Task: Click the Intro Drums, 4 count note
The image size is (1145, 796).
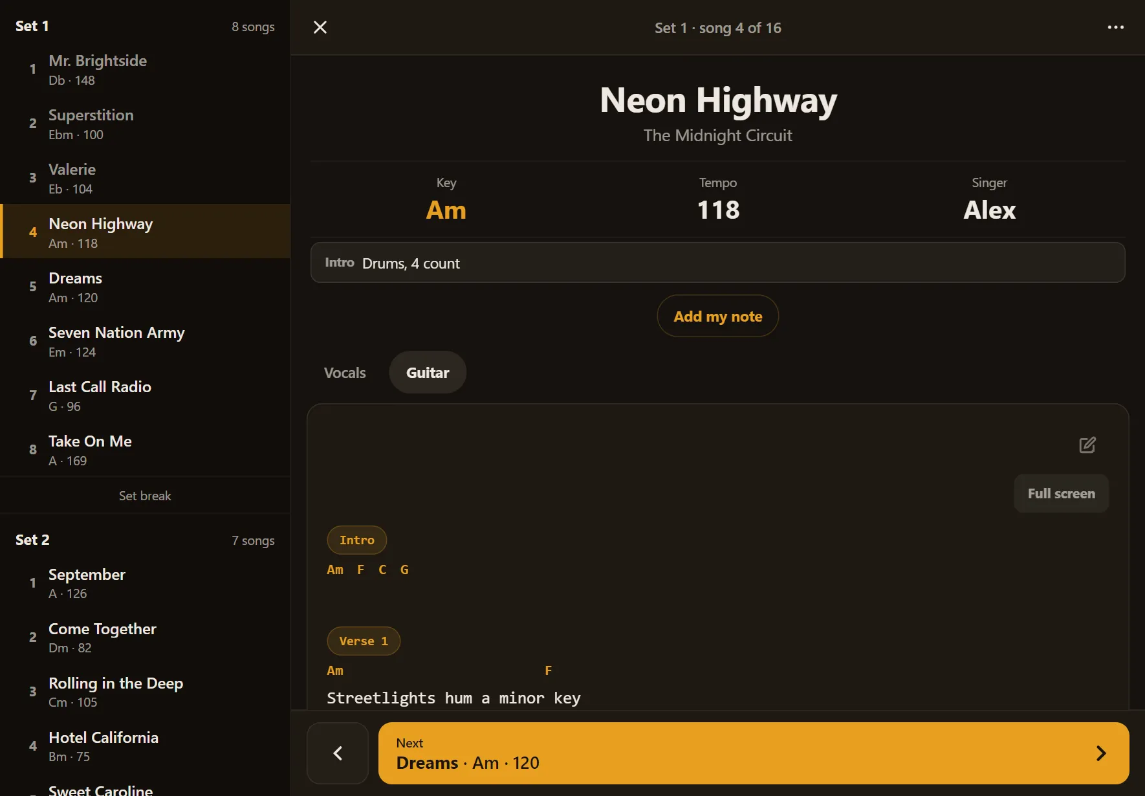Action: point(718,262)
